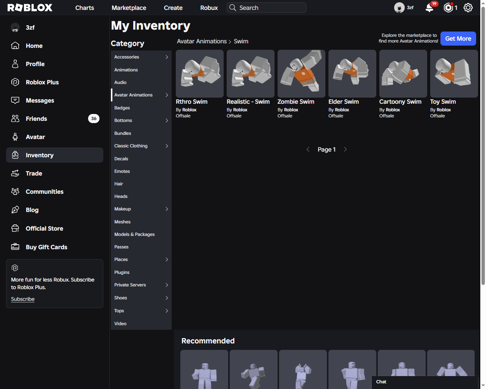Select the Passes category
Viewport: 486px width, 389px height.
(x=141, y=247)
